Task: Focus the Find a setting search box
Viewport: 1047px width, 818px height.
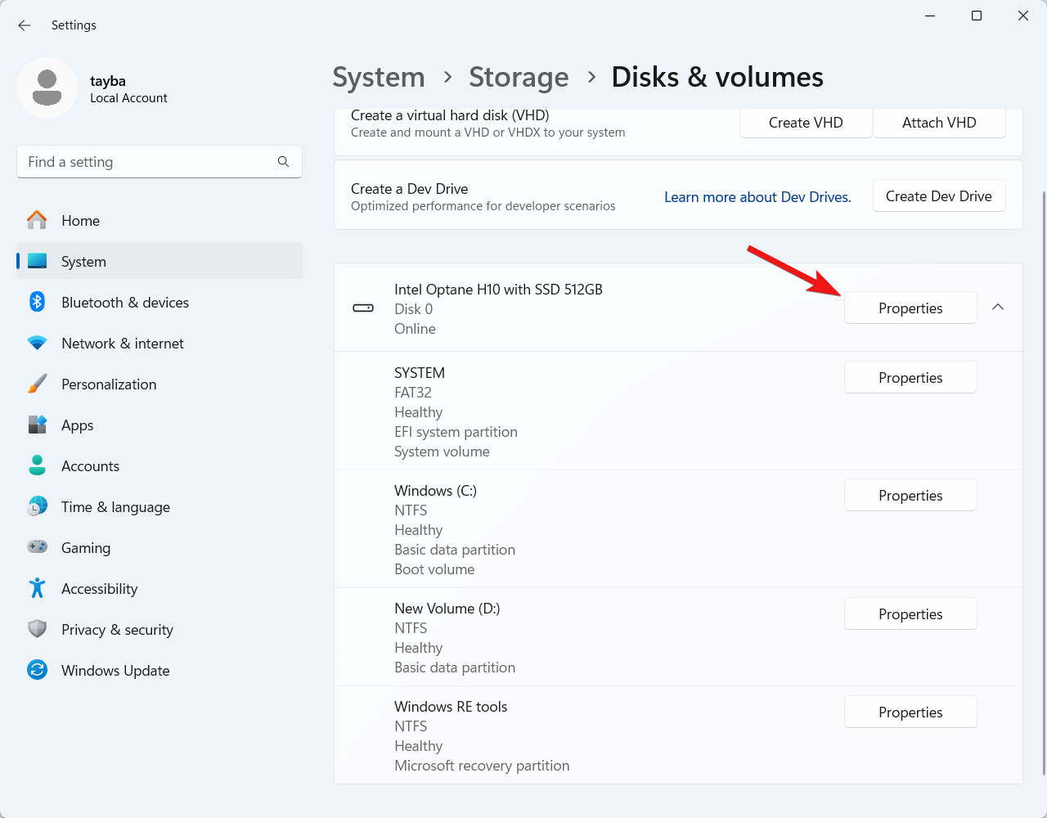Action: 147,162
